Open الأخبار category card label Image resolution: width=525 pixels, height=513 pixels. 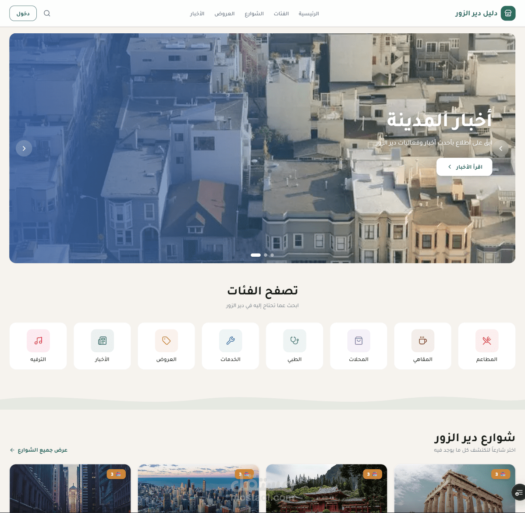tap(102, 359)
